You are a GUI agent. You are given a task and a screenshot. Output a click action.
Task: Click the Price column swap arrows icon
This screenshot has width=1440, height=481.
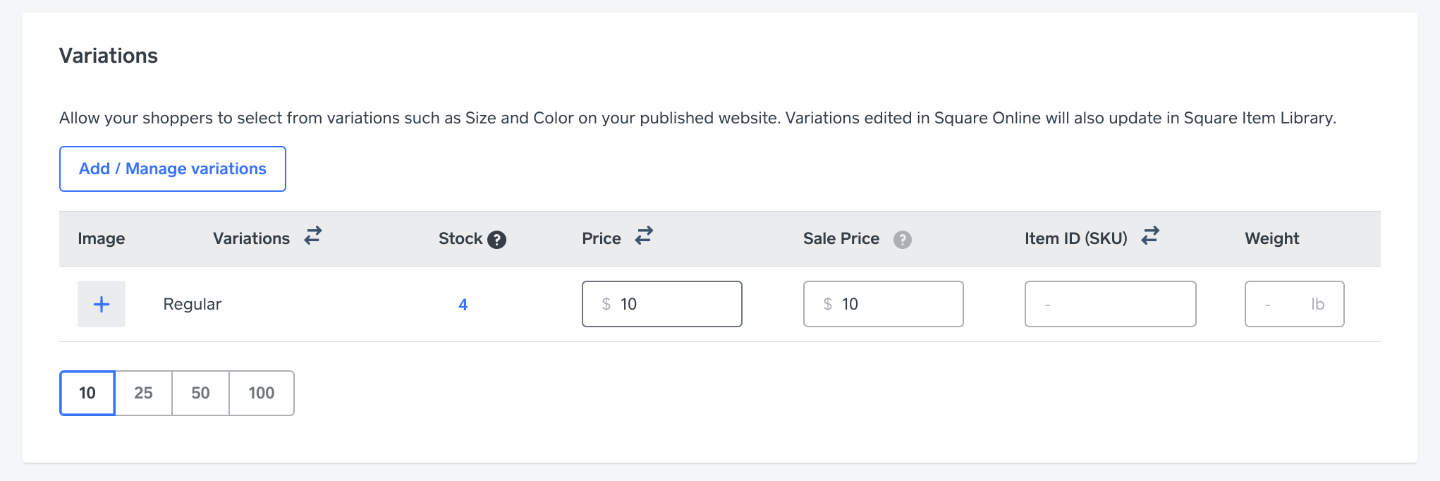pyautogui.click(x=644, y=236)
